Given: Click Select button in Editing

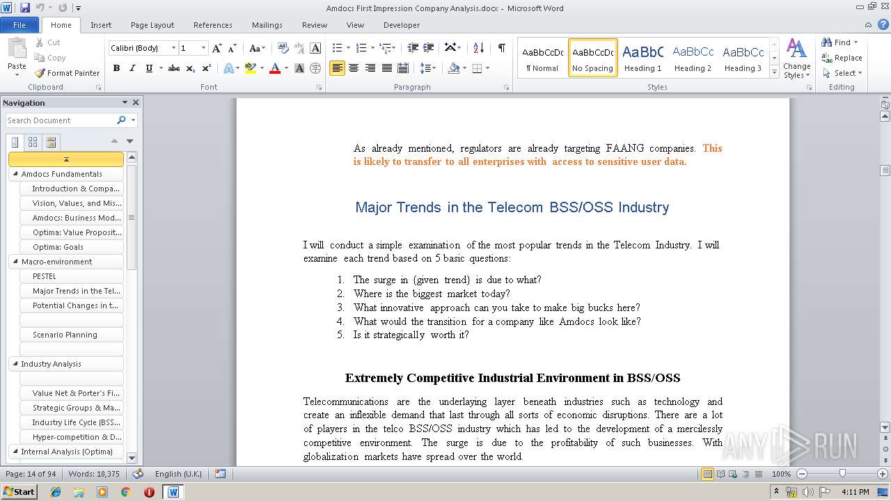Looking at the screenshot, I should coord(842,73).
